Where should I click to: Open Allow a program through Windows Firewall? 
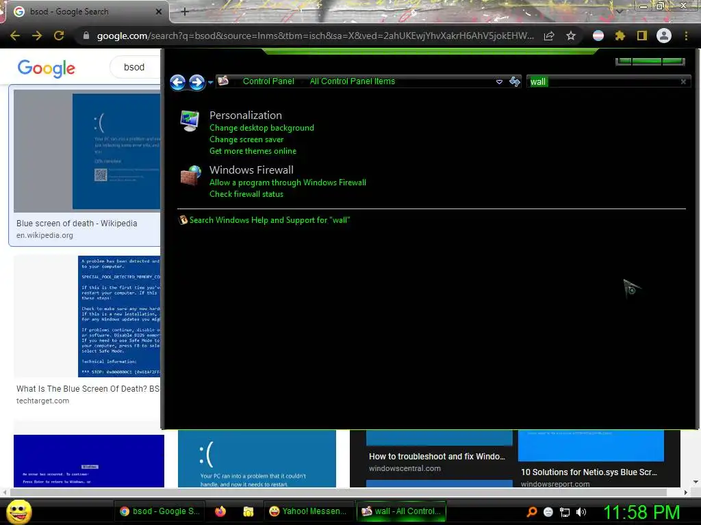coord(288,183)
